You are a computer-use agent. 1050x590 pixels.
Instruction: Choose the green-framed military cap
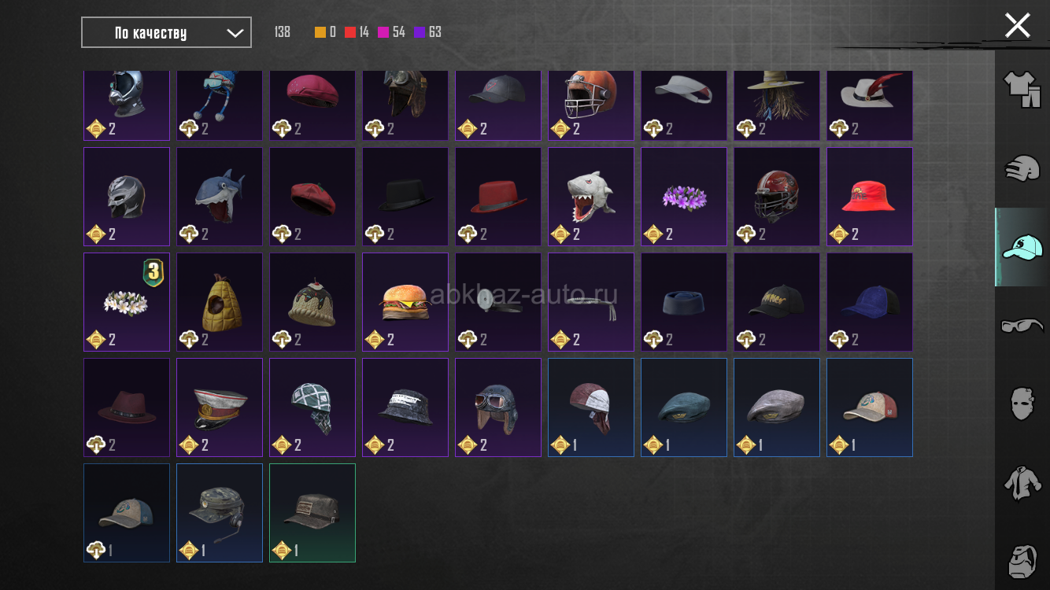[312, 513]
